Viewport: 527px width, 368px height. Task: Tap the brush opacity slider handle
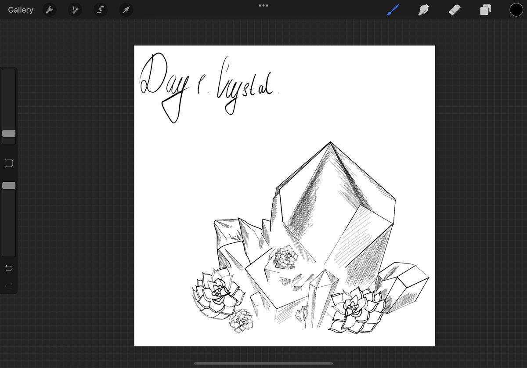pos(9,186)
